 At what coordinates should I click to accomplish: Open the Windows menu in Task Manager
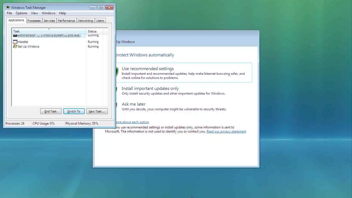click(x=48, y=13)
